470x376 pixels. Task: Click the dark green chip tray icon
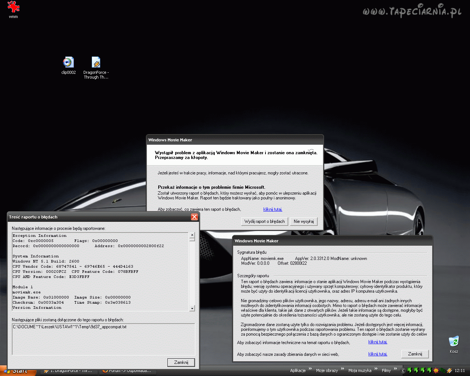pos(442,370)
